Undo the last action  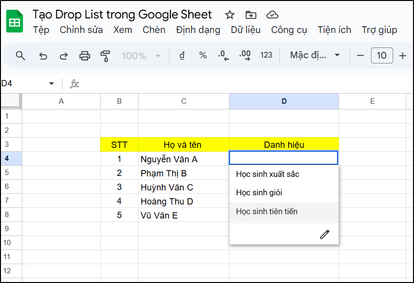[x=43, y=55]
